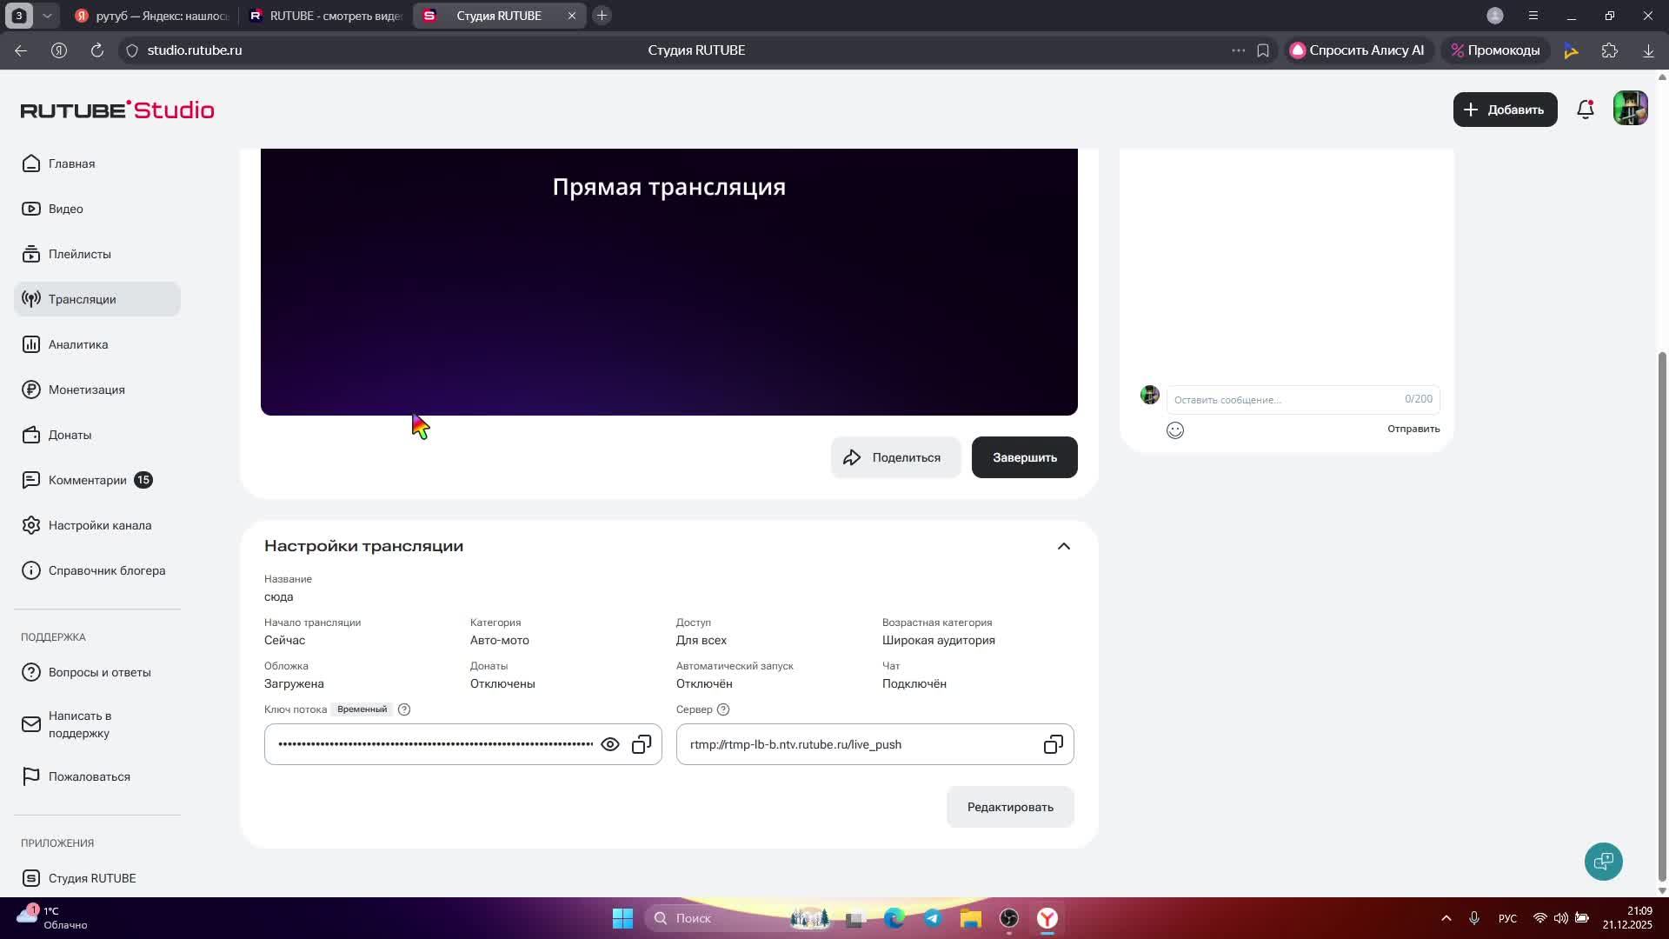The height and width of the screenshot is (939, 1669).
Task: Click the Поделиться button
Action: (x=895, y=458)
